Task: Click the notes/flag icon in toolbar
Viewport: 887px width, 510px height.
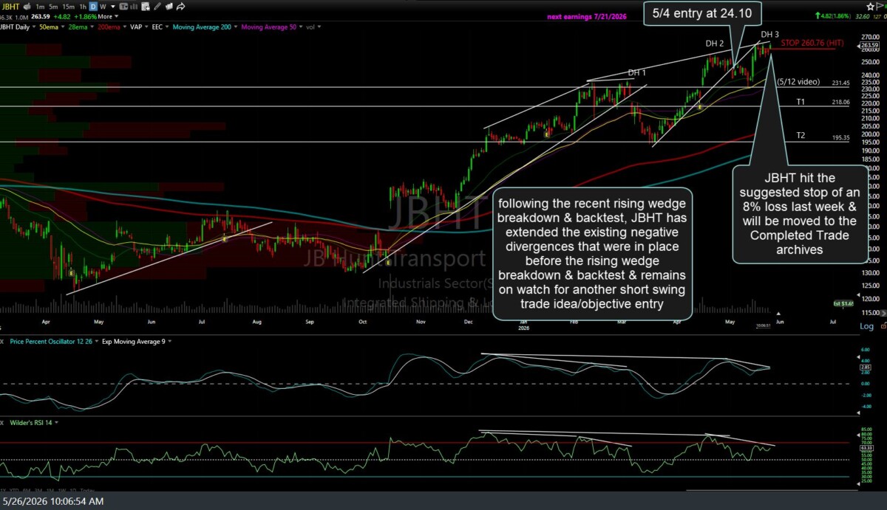Action: coord(169,7)
